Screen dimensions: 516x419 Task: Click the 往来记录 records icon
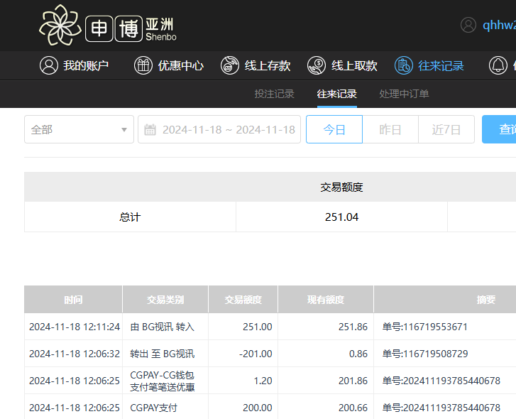[404, 65]
